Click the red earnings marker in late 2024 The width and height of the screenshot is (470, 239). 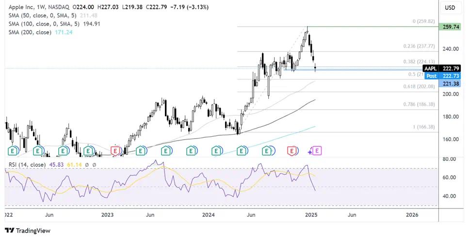(292, 151)
